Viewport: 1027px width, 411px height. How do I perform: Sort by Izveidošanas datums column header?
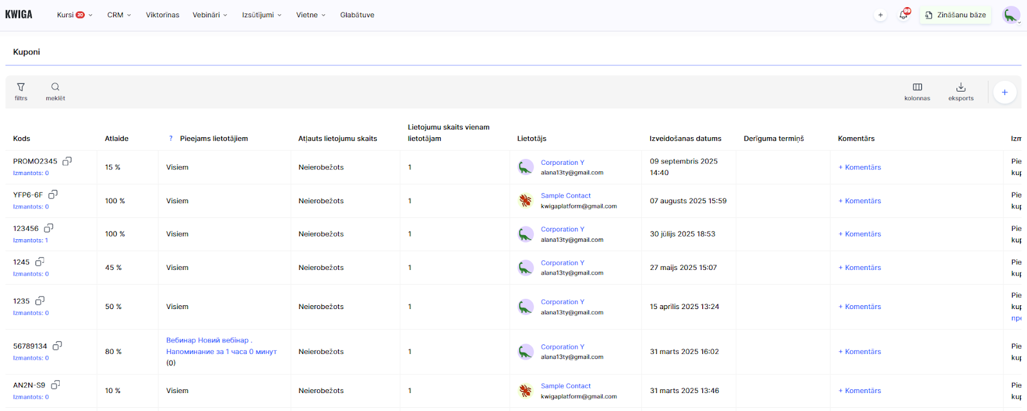685,138
